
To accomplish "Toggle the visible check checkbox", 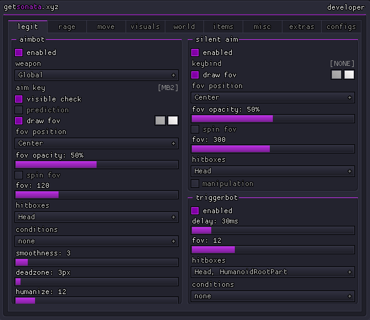I will click(19, 99).
